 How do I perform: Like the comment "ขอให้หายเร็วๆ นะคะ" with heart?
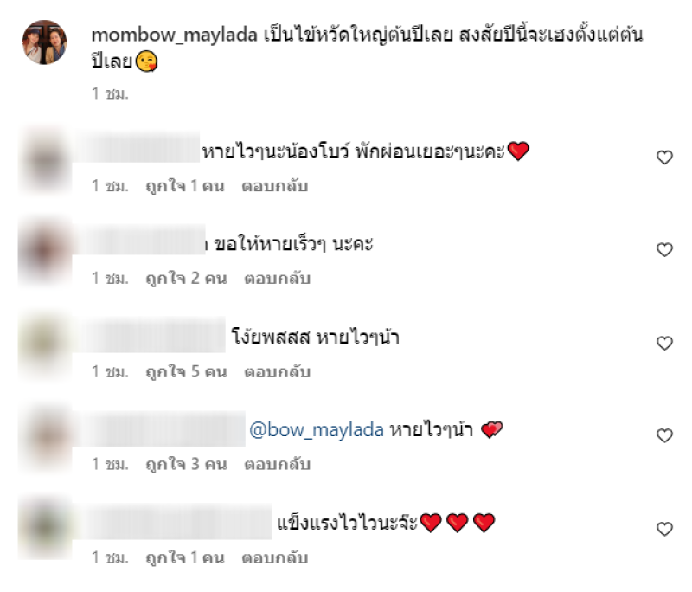pos(664,250)
